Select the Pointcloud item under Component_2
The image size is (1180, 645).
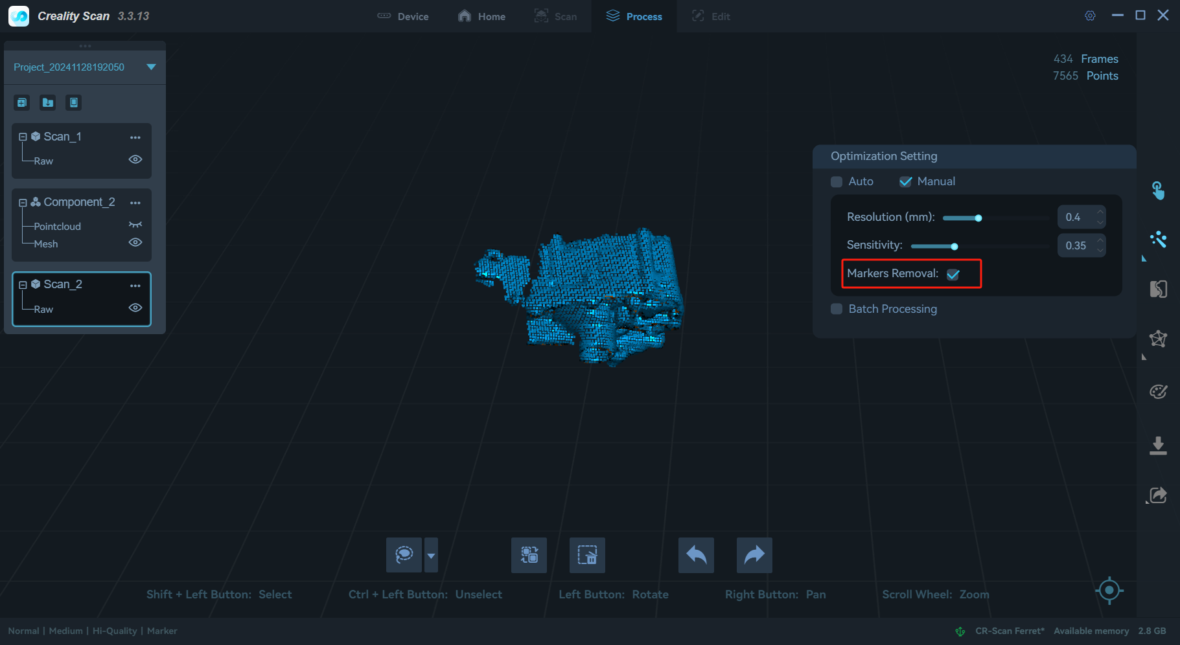coord(57,226)
